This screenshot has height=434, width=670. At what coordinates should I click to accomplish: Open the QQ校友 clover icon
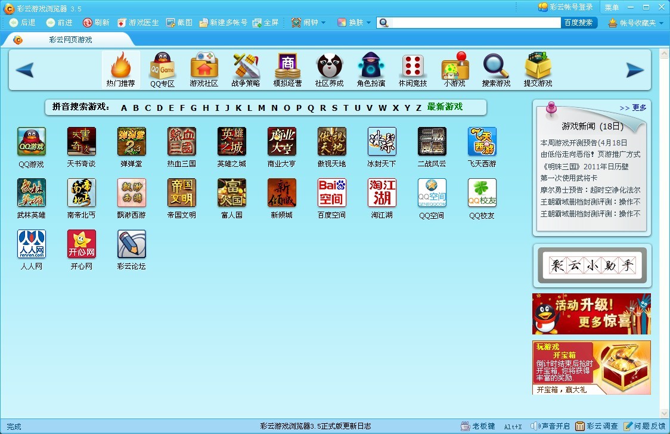pos(482,193)
